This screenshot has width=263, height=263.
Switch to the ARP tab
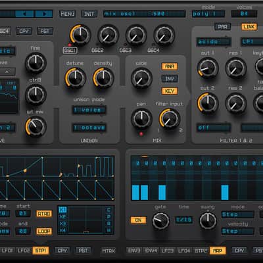[x=218, y=251]
